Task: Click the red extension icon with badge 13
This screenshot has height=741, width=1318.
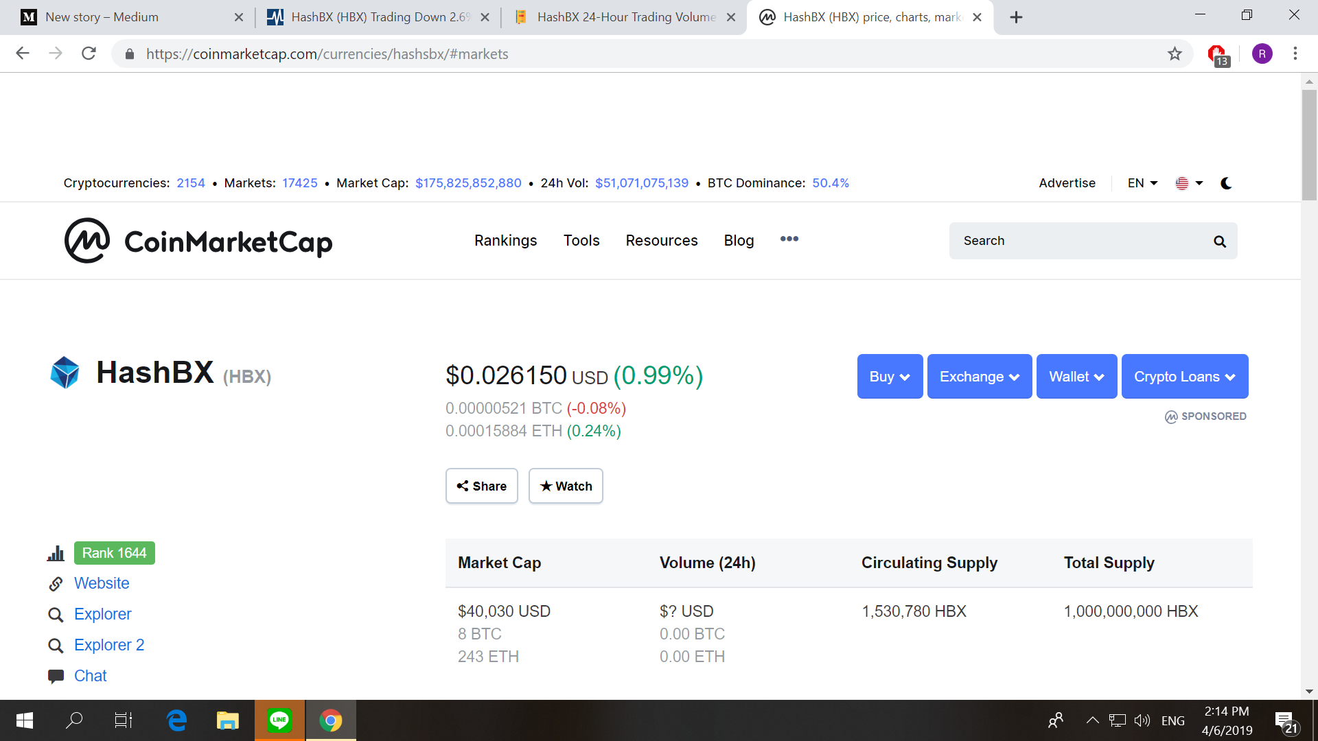Action: 1218,54
